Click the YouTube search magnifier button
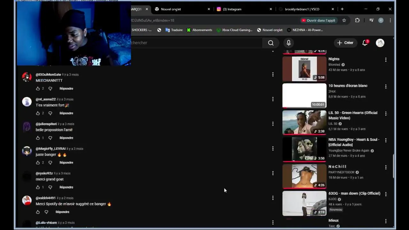409x230 pixels. pos(271,43)
